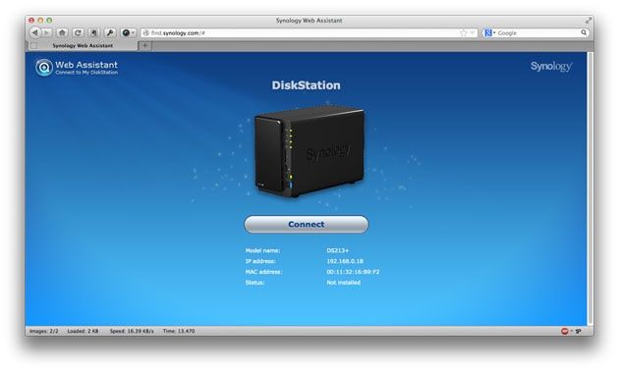
Task: Click the 'Speed: 16.39 KB/s' status entry
Action: 132,331
